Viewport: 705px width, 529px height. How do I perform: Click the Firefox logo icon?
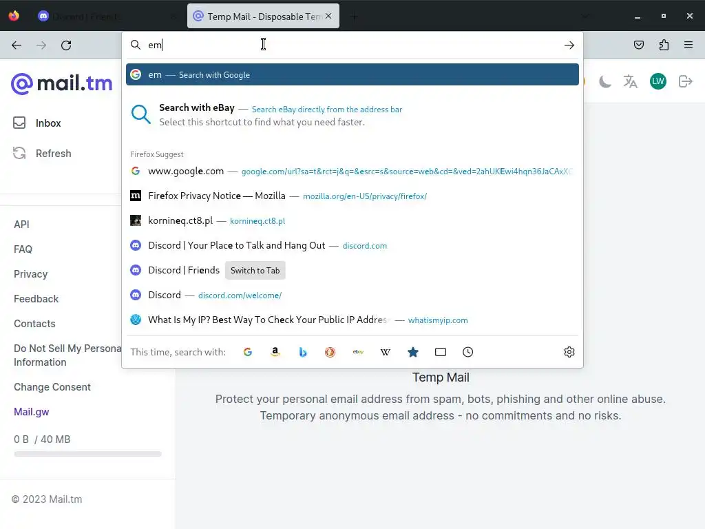coord(14,17)
